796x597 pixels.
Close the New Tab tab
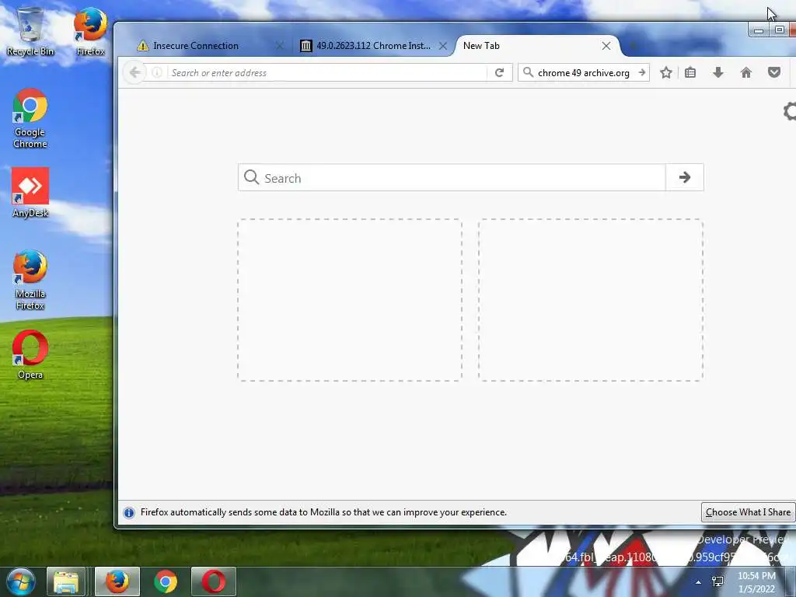(606, 46)
